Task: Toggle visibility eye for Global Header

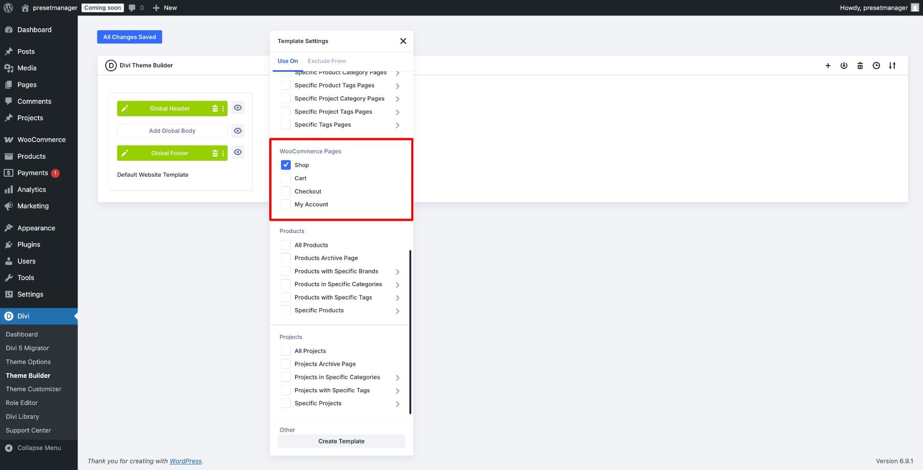Action: tap(237, 108)
